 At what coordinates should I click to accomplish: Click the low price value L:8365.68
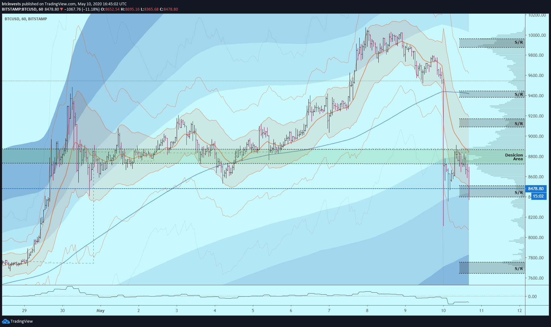pos(150,9)
